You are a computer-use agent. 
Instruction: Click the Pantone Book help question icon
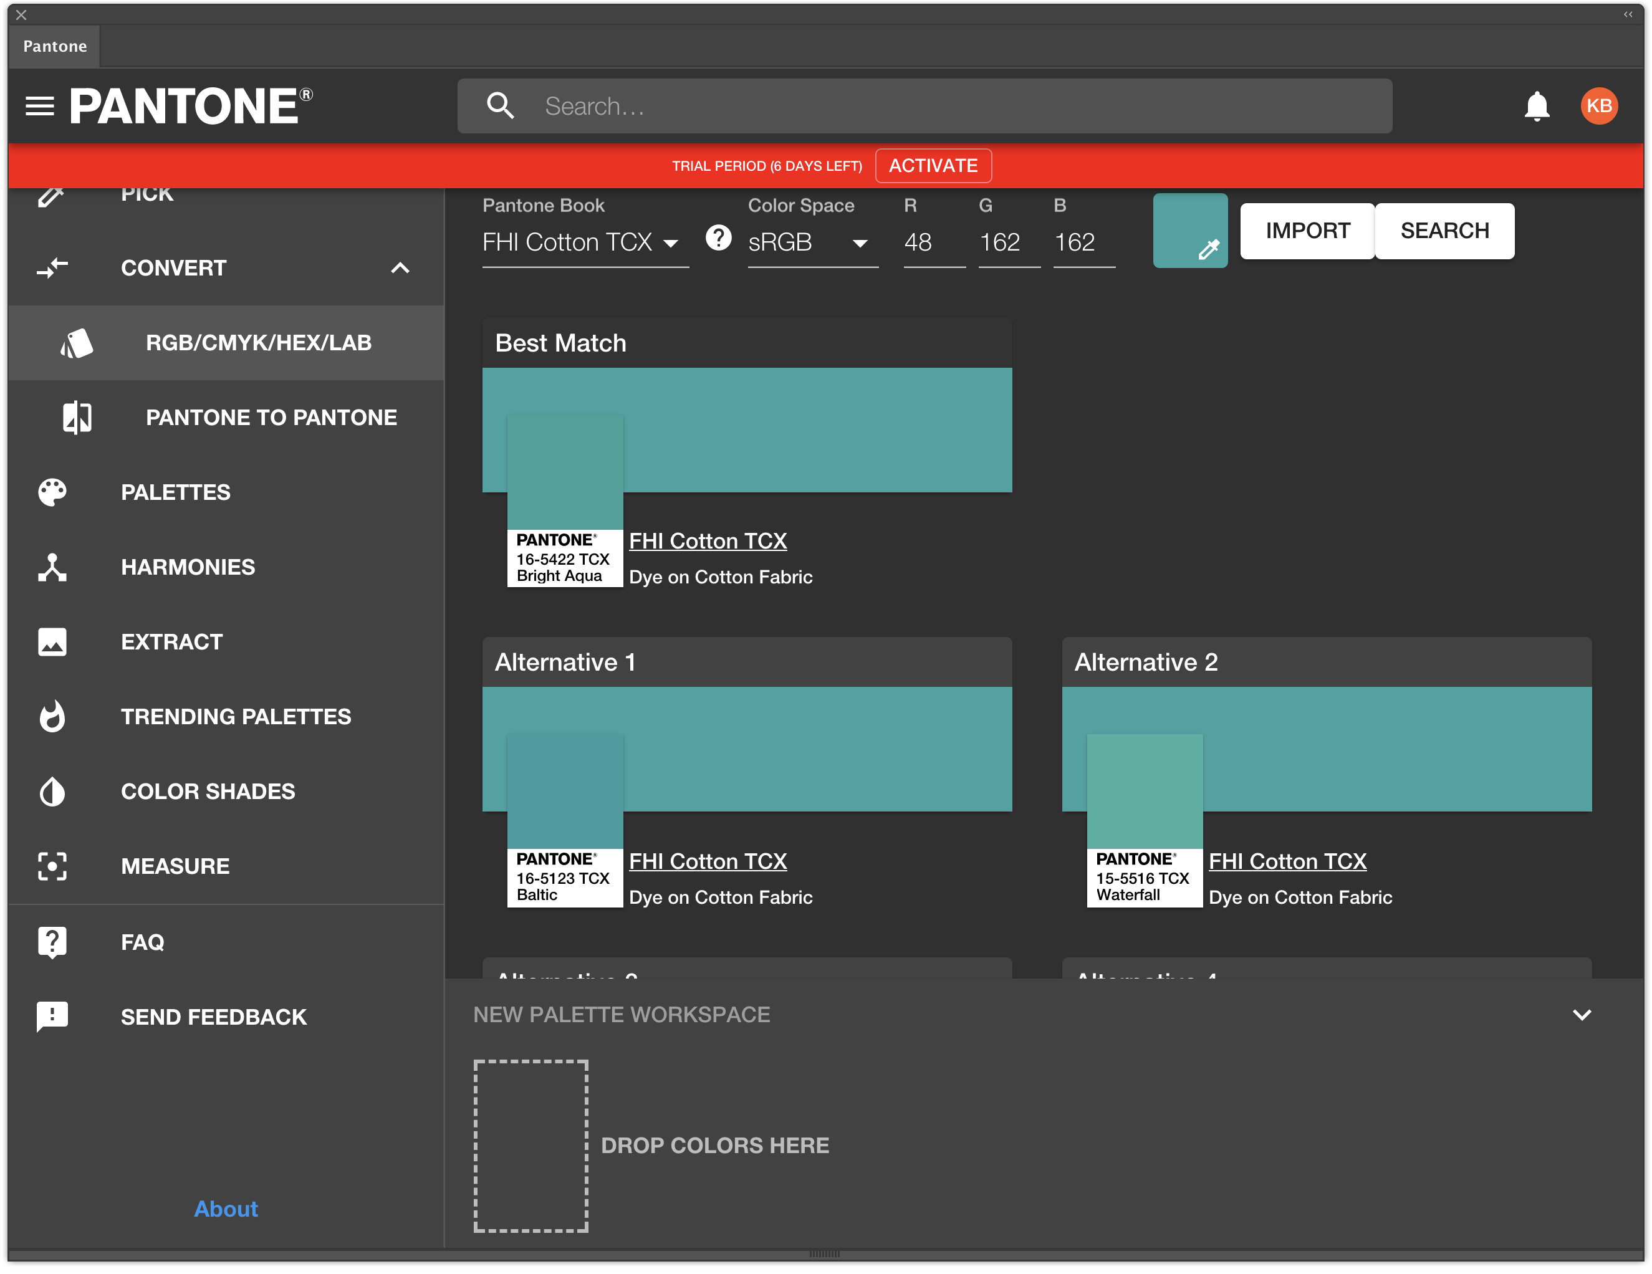(x=718, y=238)
